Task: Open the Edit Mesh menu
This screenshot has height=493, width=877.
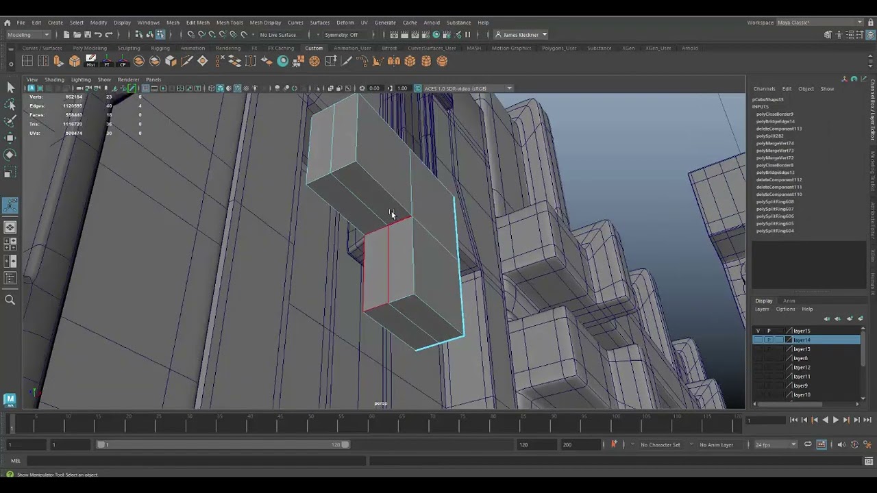Action: (x=198, y=23)
